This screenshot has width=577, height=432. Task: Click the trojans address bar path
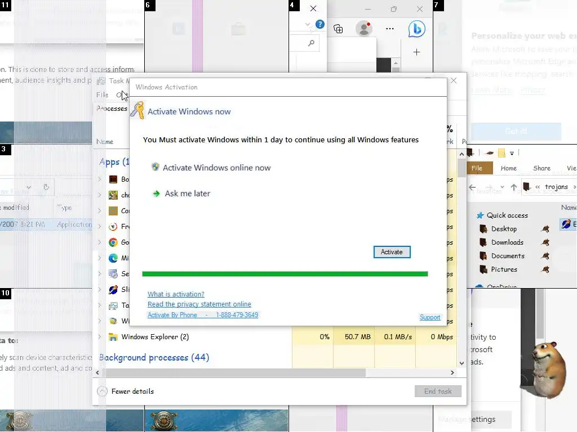pos(556,187)
